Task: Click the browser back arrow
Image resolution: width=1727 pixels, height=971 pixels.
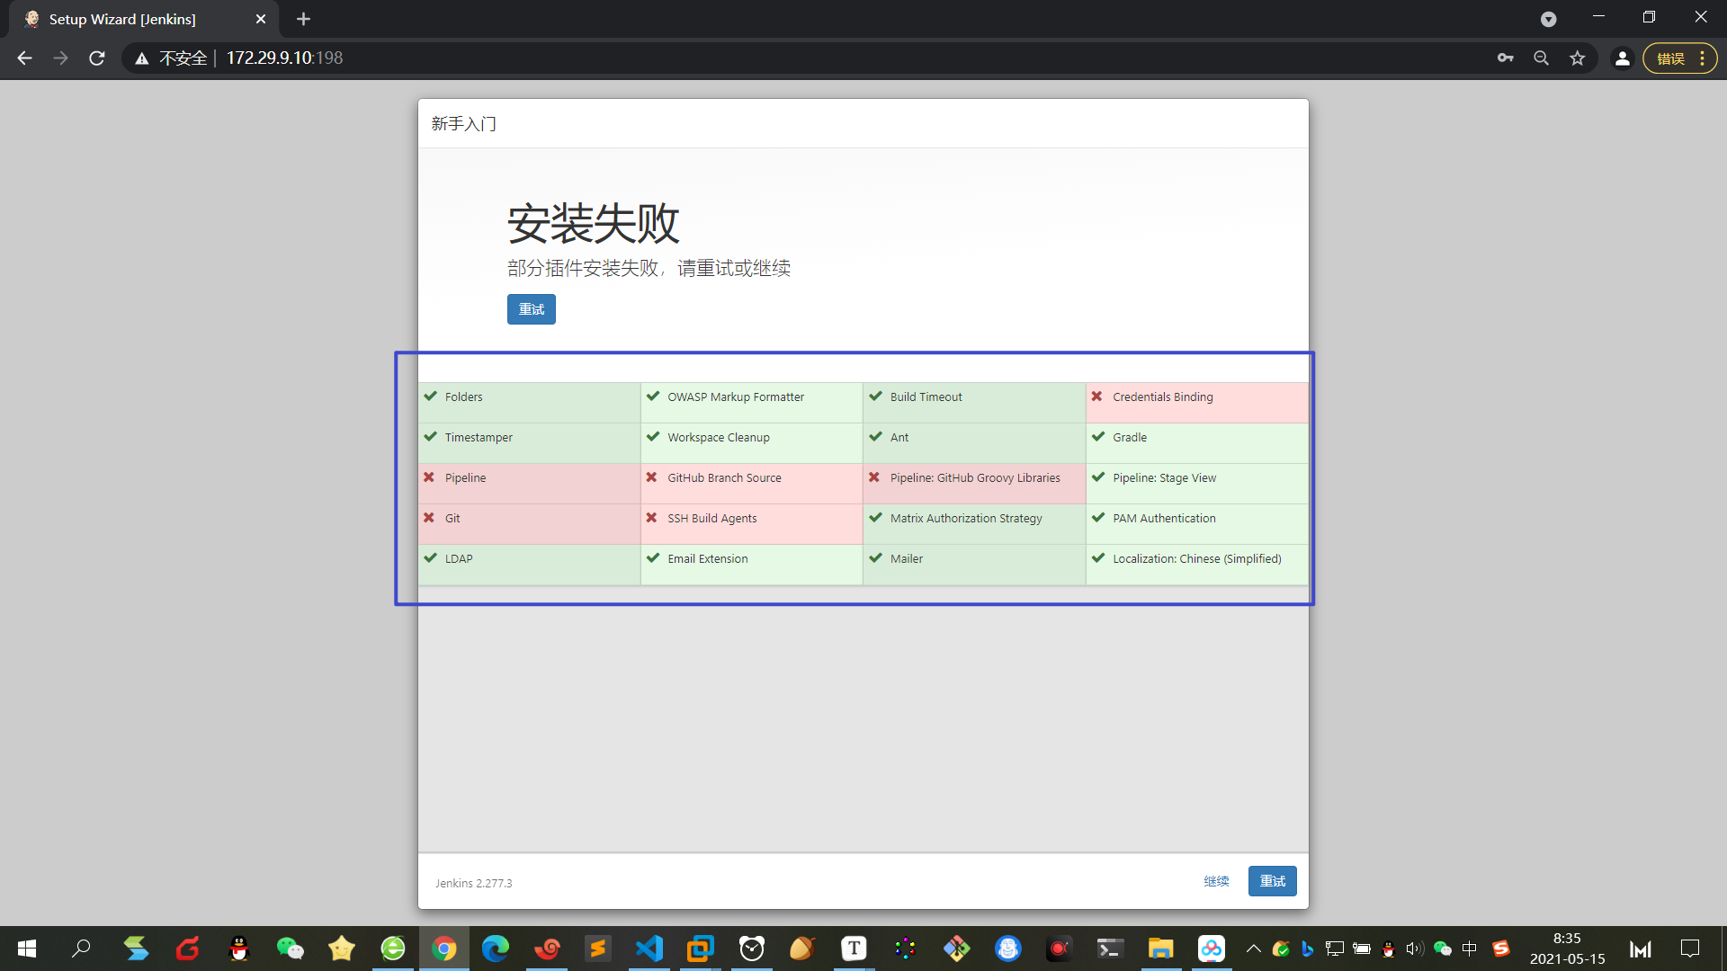Action: tap(24, 58)
